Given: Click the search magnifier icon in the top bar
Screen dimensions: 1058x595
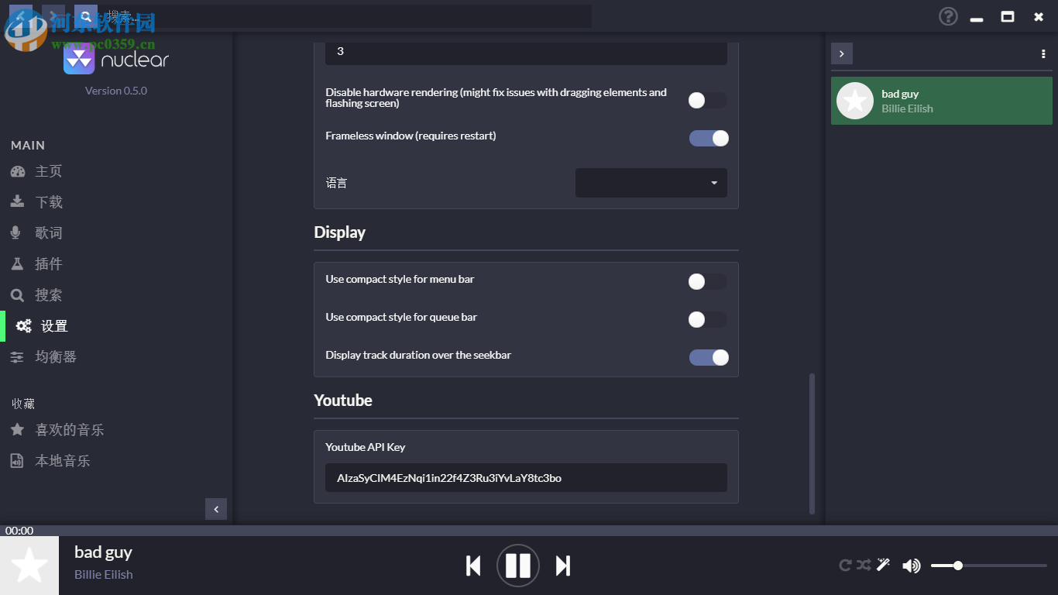Looking at the screenshot, I should point(86,16).
